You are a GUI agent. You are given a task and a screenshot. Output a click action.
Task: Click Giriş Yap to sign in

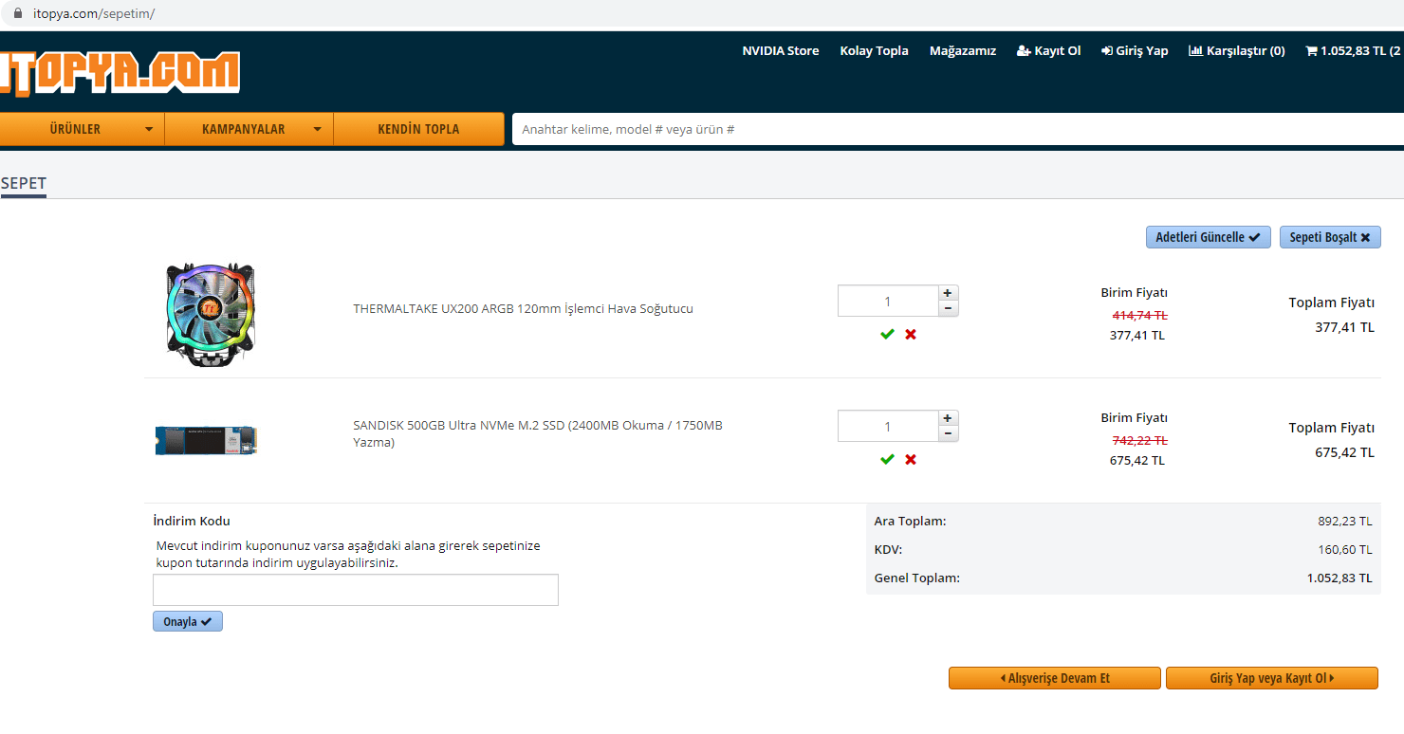click(x=1135, y=51)
